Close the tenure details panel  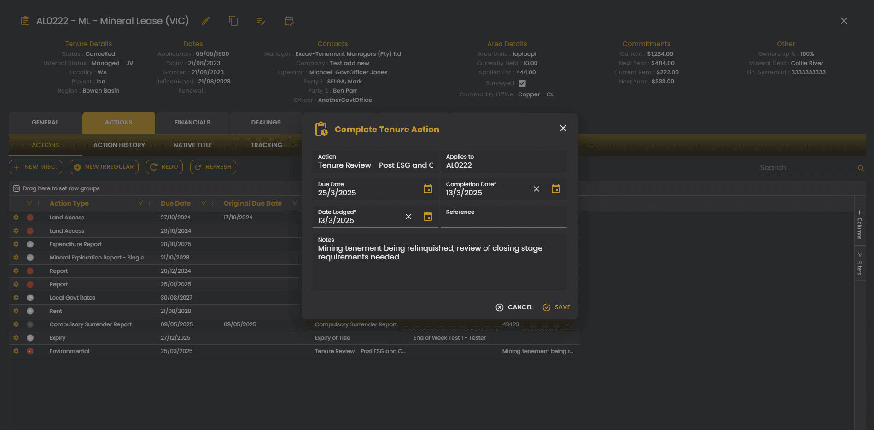pos(844,21)
